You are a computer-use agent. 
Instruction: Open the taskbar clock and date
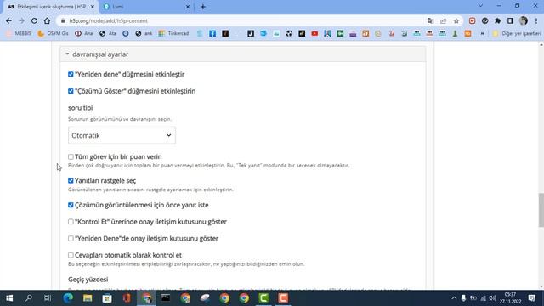tap(510, 298)
